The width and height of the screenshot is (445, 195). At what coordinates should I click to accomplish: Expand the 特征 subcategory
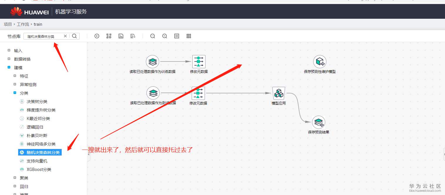point(15,76)
